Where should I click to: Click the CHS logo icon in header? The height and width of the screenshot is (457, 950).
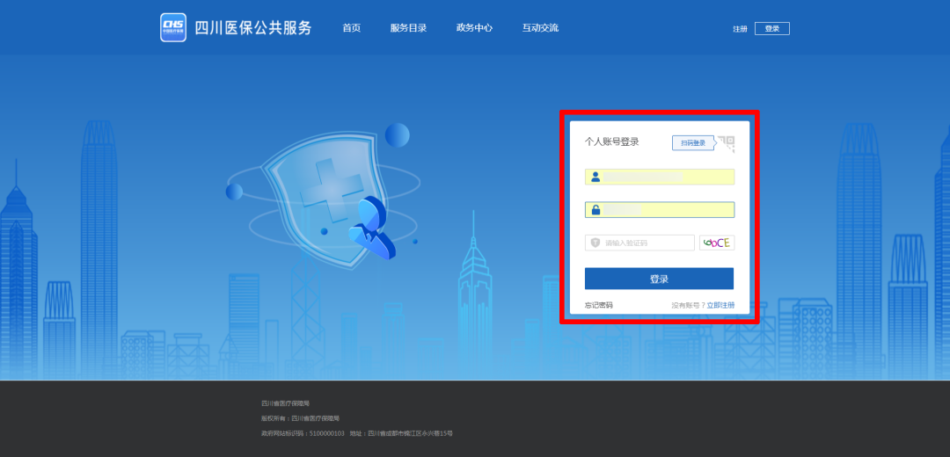[x=173, y=28]
